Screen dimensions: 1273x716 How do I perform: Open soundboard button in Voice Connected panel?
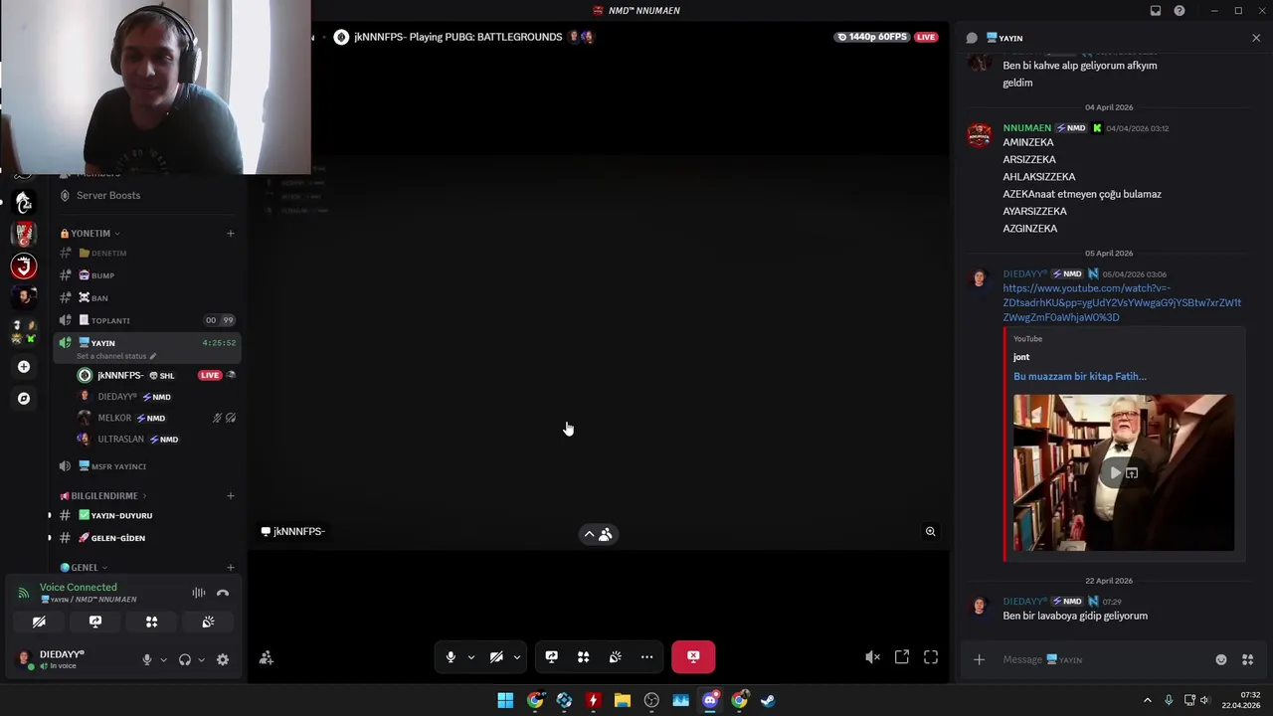coord(208,622)
